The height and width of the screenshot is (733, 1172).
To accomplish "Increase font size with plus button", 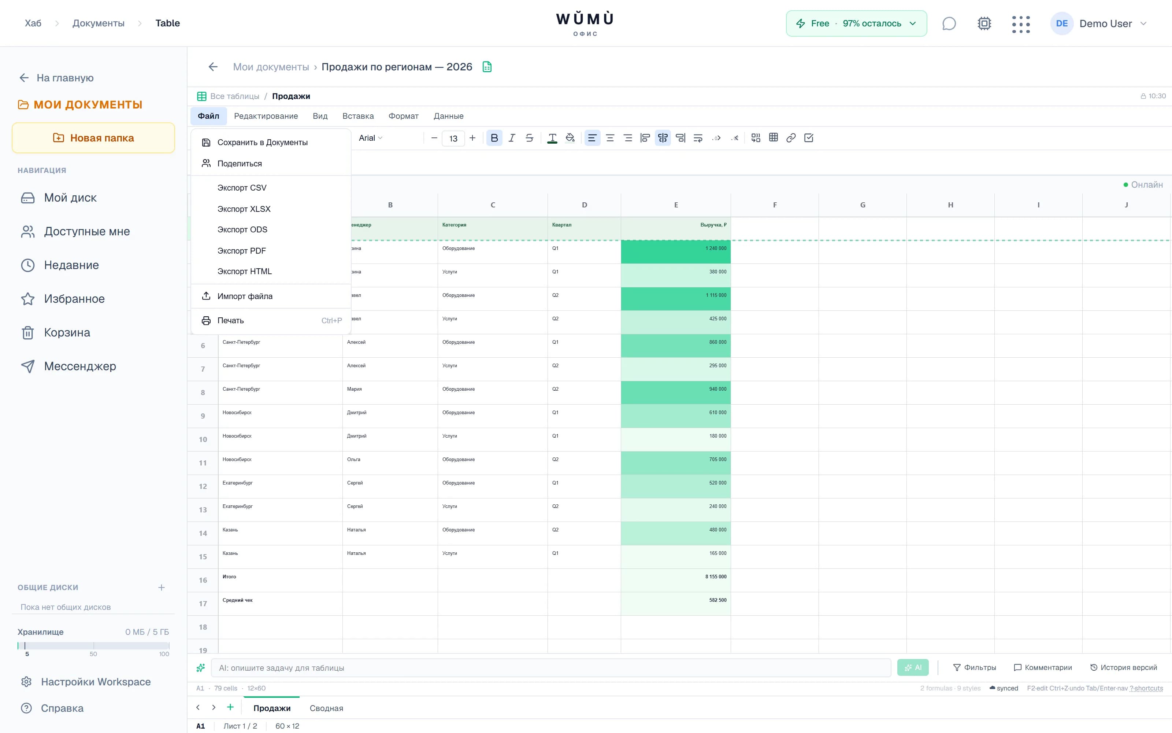I will (473, 138).
